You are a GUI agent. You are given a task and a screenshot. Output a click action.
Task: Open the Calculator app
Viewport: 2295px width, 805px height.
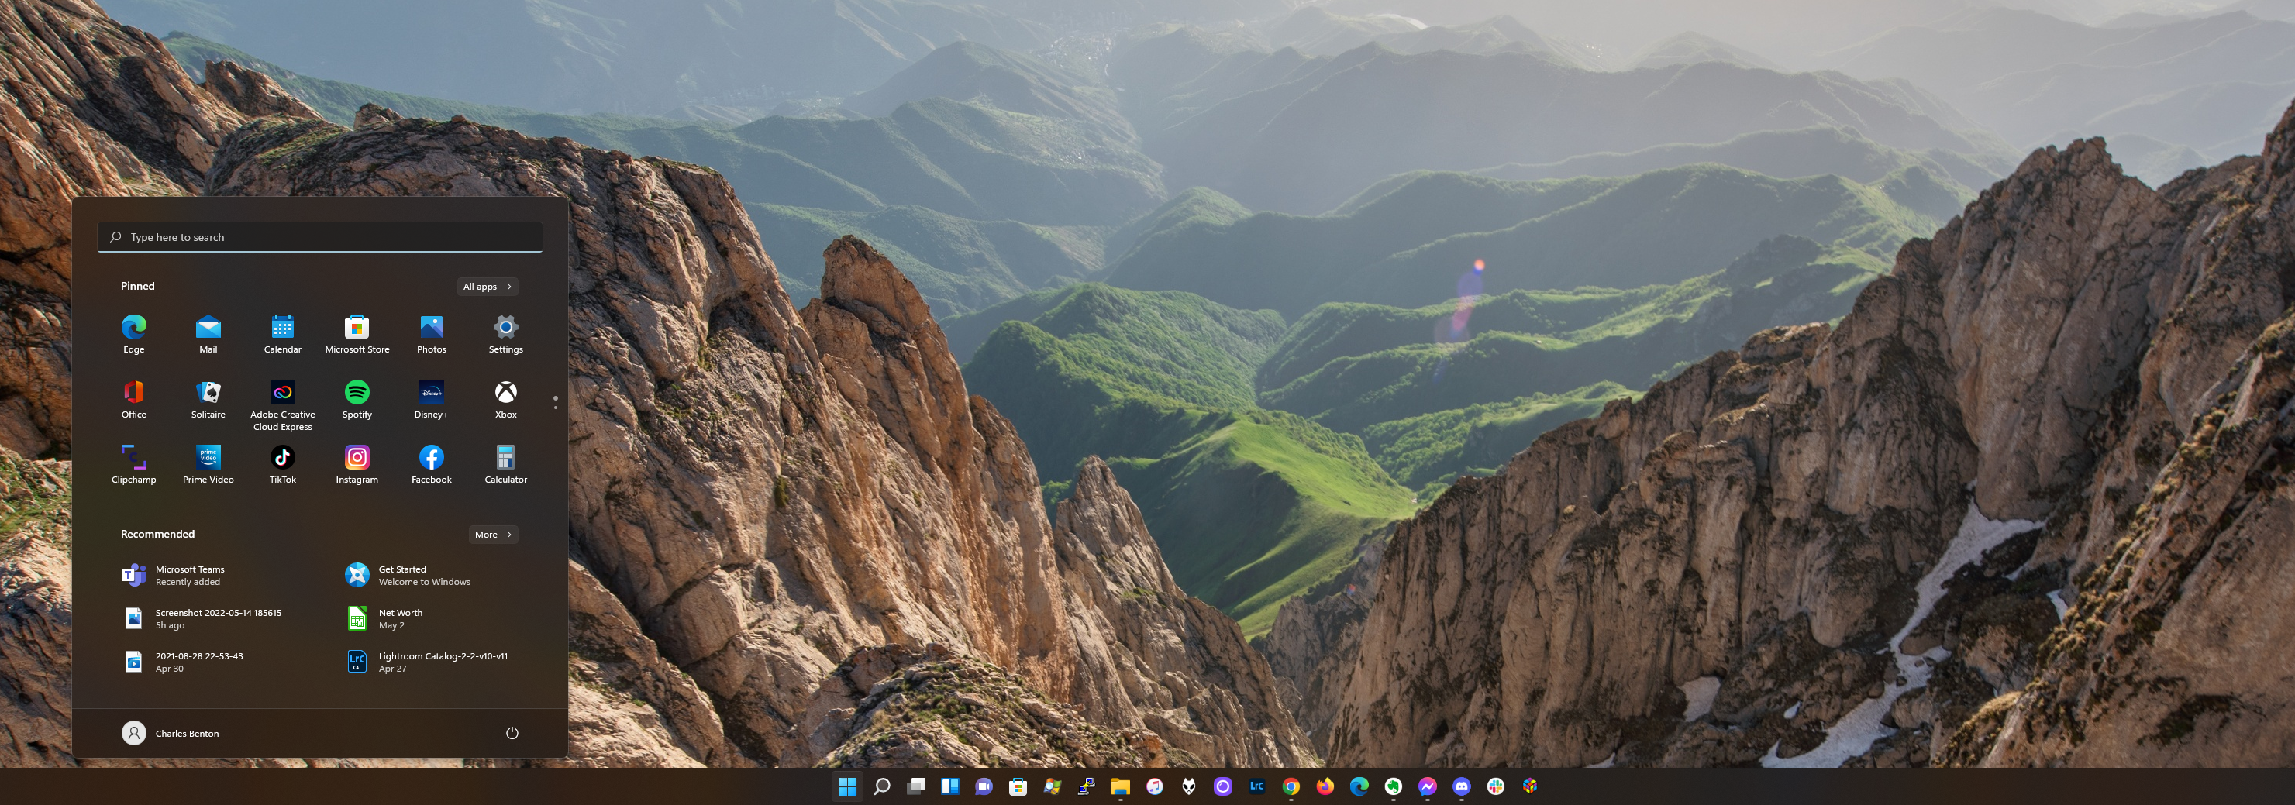pyautogui.click(x=505, y=458)
